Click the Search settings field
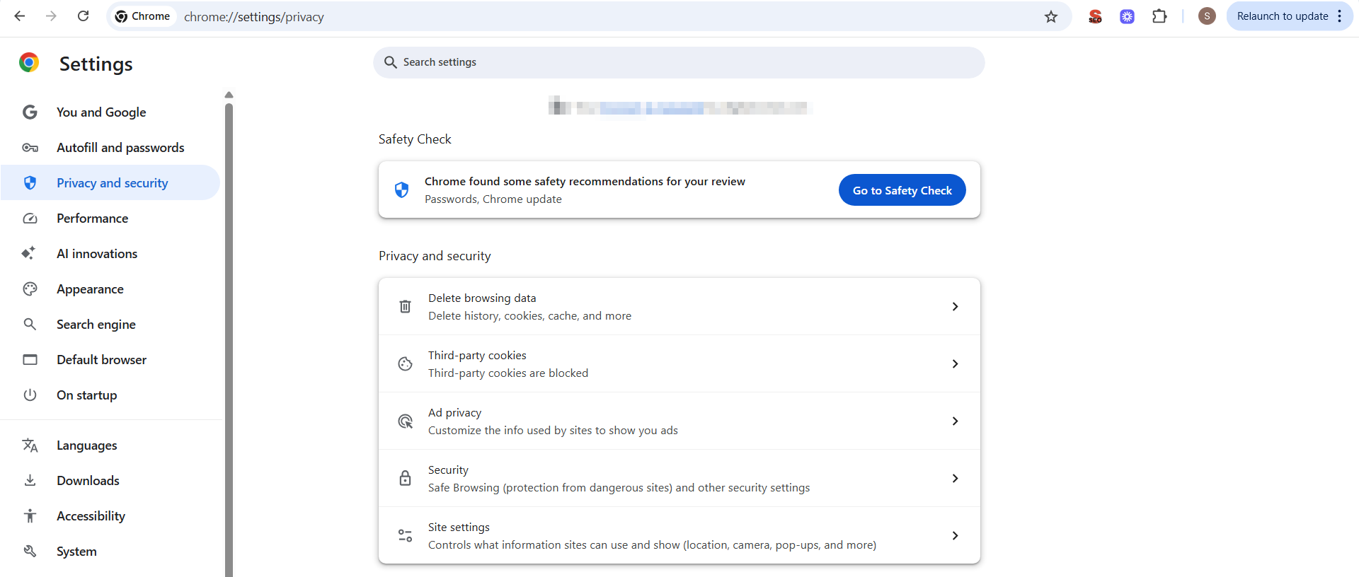This screenshot has height=577, width=1359. [x=679, y=62]
